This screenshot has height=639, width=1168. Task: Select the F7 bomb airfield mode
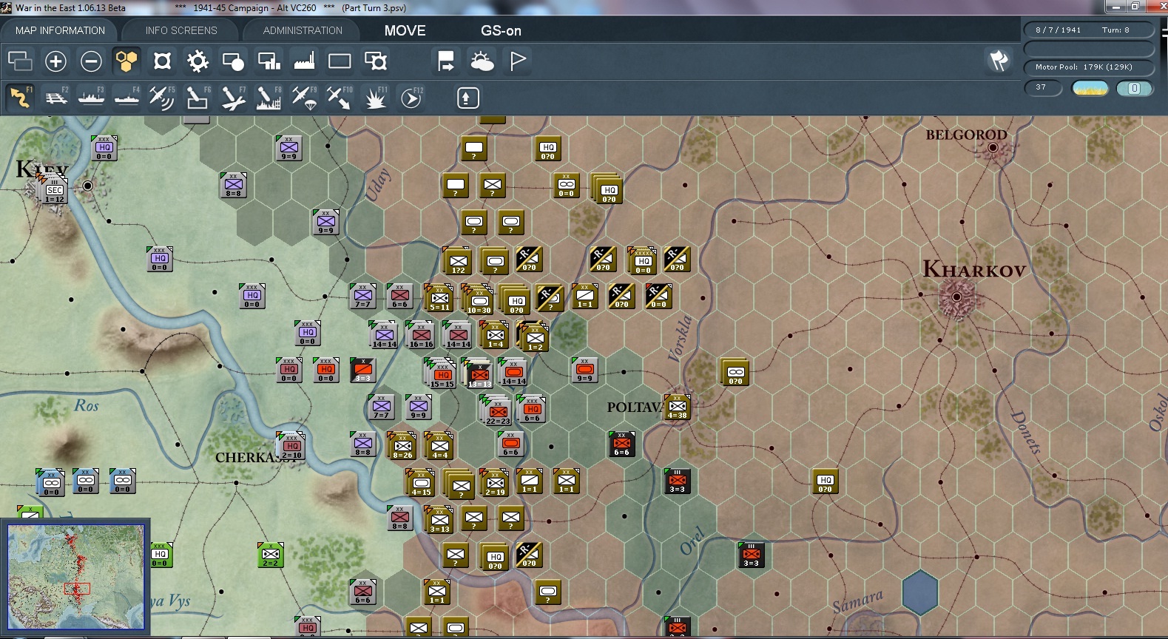point(233,98)
